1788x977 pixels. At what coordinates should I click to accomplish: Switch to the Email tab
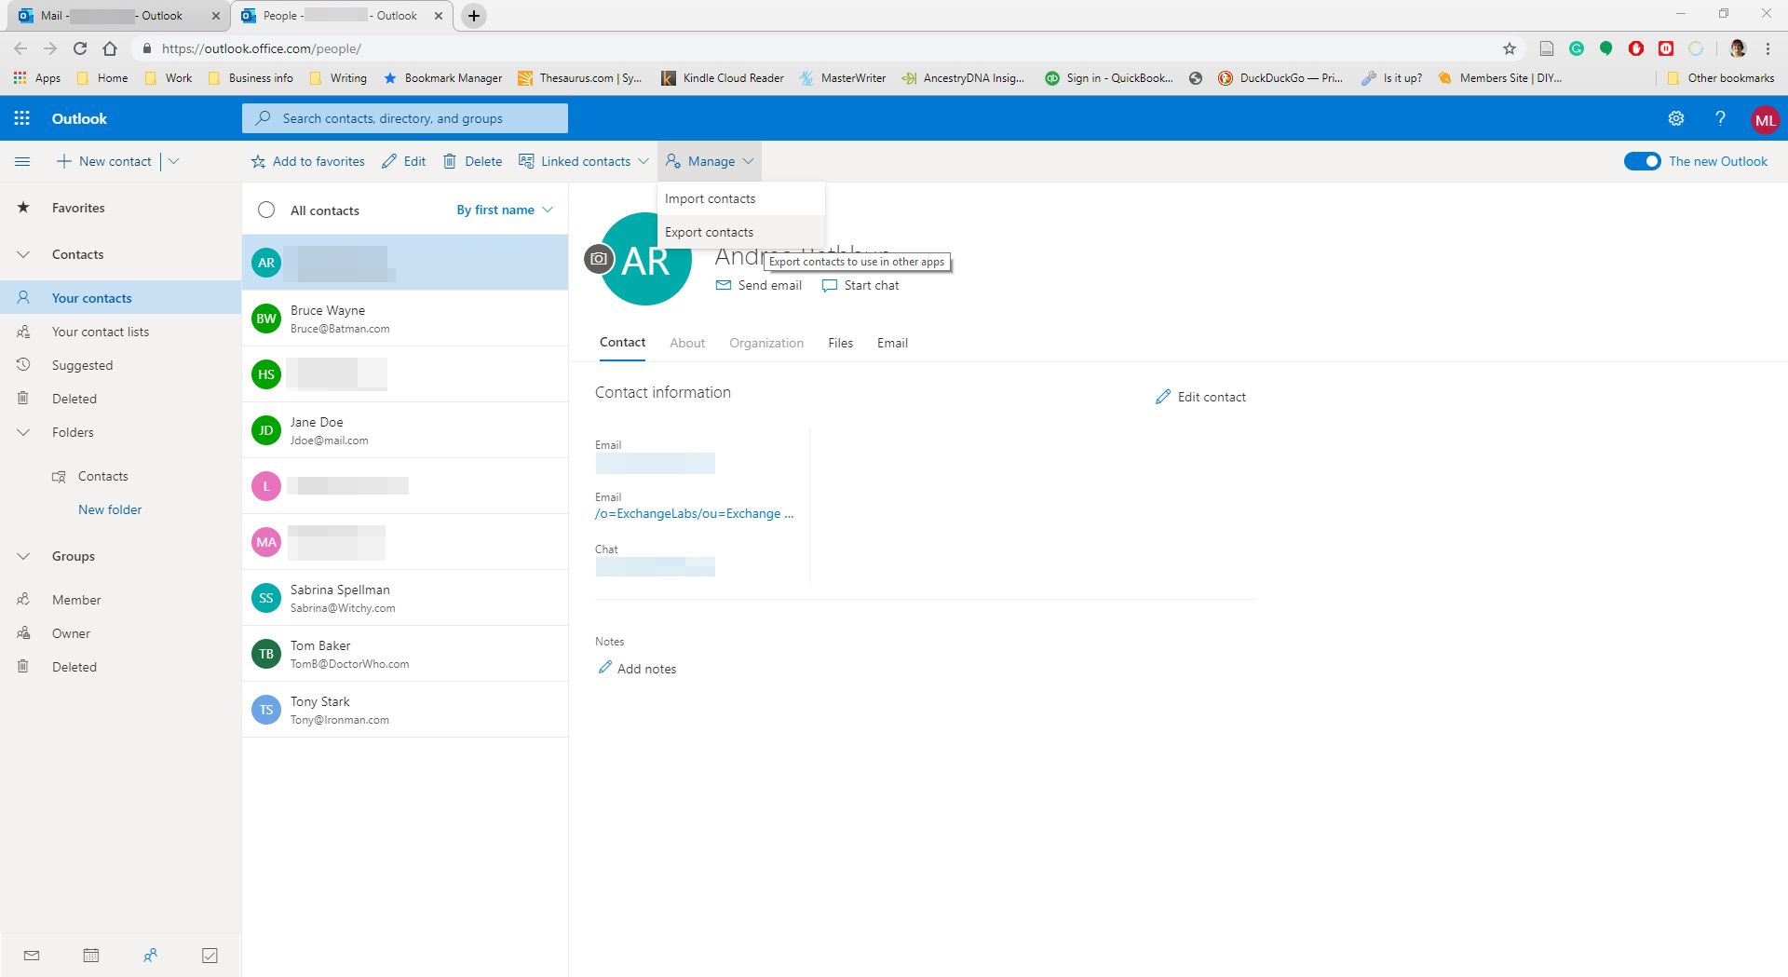pos(892,343)
